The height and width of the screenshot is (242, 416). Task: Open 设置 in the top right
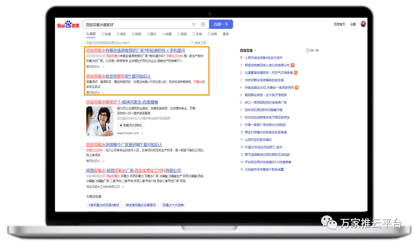point(353,24)
